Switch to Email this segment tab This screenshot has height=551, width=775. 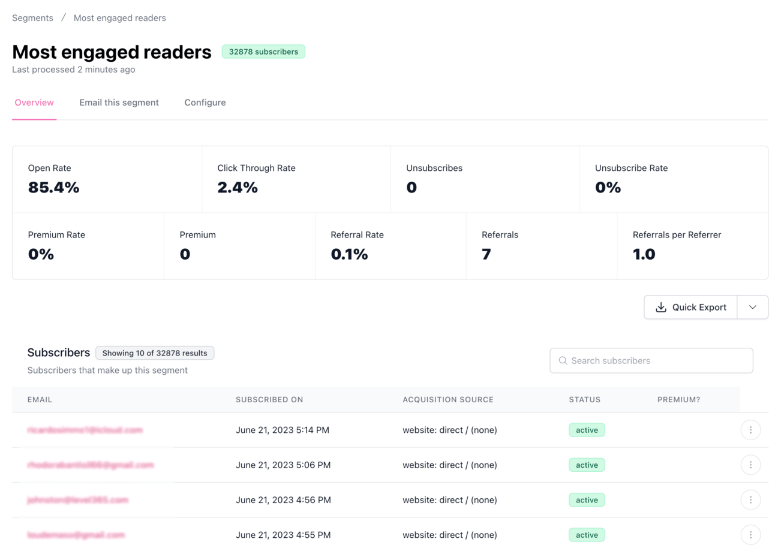coord(119,103)
